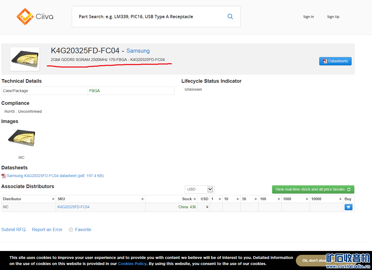Open the USD currency dropdown
372x270 pixels.
(200, 189)
